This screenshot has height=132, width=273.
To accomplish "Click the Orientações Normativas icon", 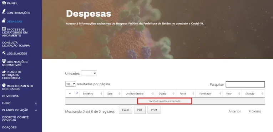I will coord(4,61).
